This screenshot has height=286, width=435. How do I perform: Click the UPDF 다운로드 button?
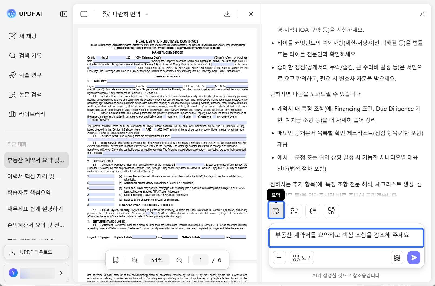tap(36, 252)
